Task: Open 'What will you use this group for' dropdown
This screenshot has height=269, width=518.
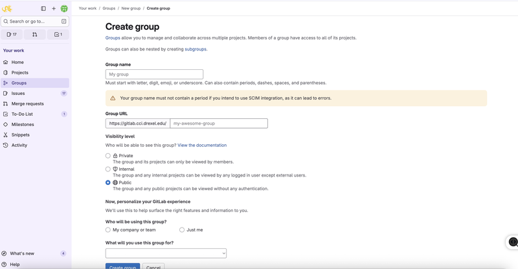Action: 166,253
